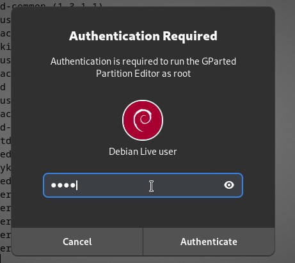
Task: Click the terminal line starting "d-common"
Action: point(51,5)
